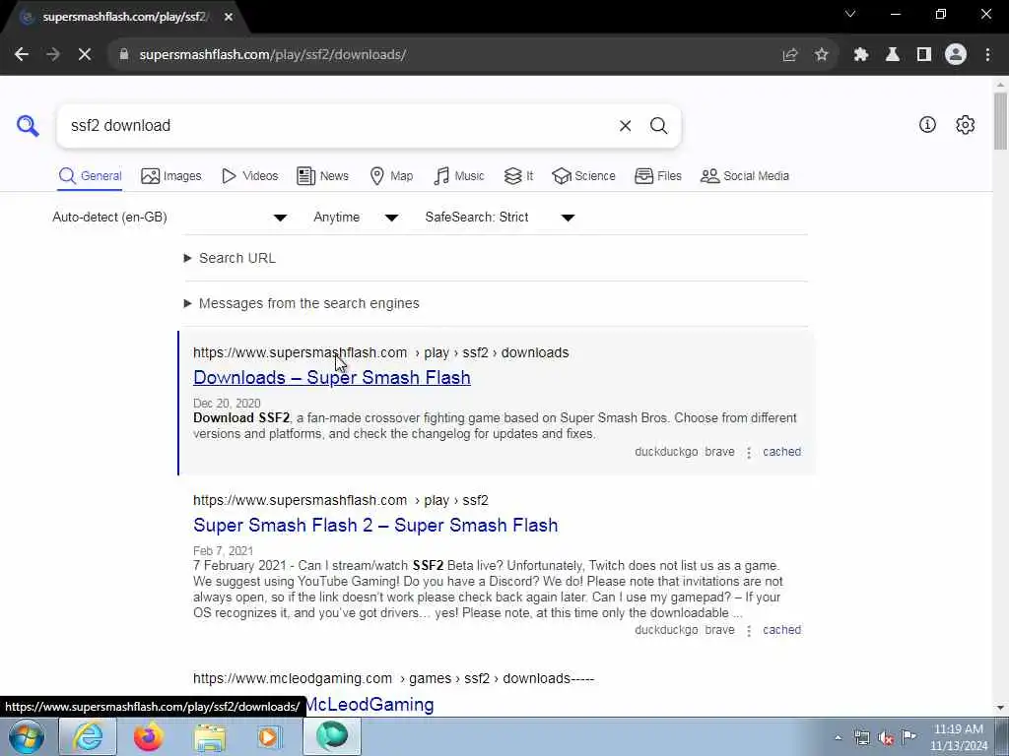Switch to News tab
This screenshot has height=756, width=1009.
tap(322, 176)
